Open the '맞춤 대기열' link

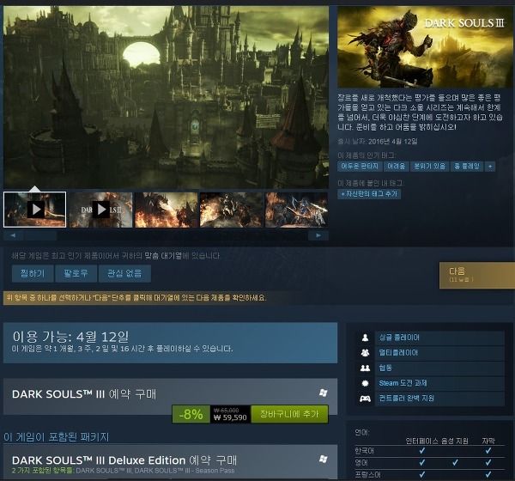(x=163, y=256)
